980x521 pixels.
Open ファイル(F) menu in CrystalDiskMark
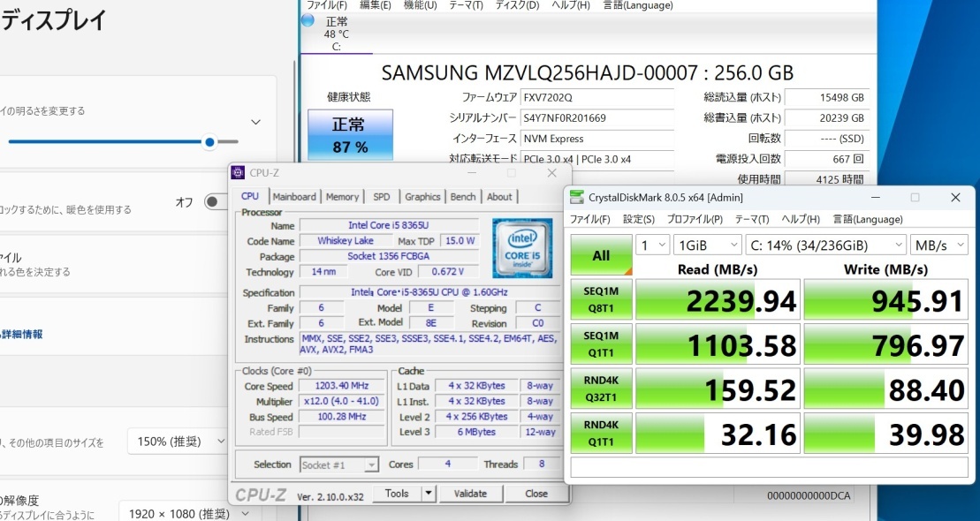pyautogui.click(x=590, y=219)
